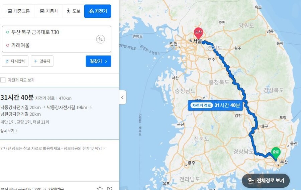Image resolution: width=301 pixels, height=190 pixels.
Task: Switch to 대중교통 transit tab
Action: click(x=18, y=11)
